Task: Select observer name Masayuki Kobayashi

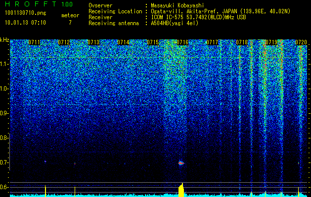Action: (178, 5)
